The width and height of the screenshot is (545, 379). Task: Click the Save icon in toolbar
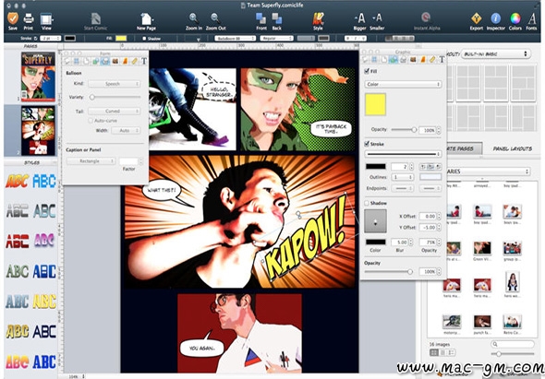[x=13, y=18]
